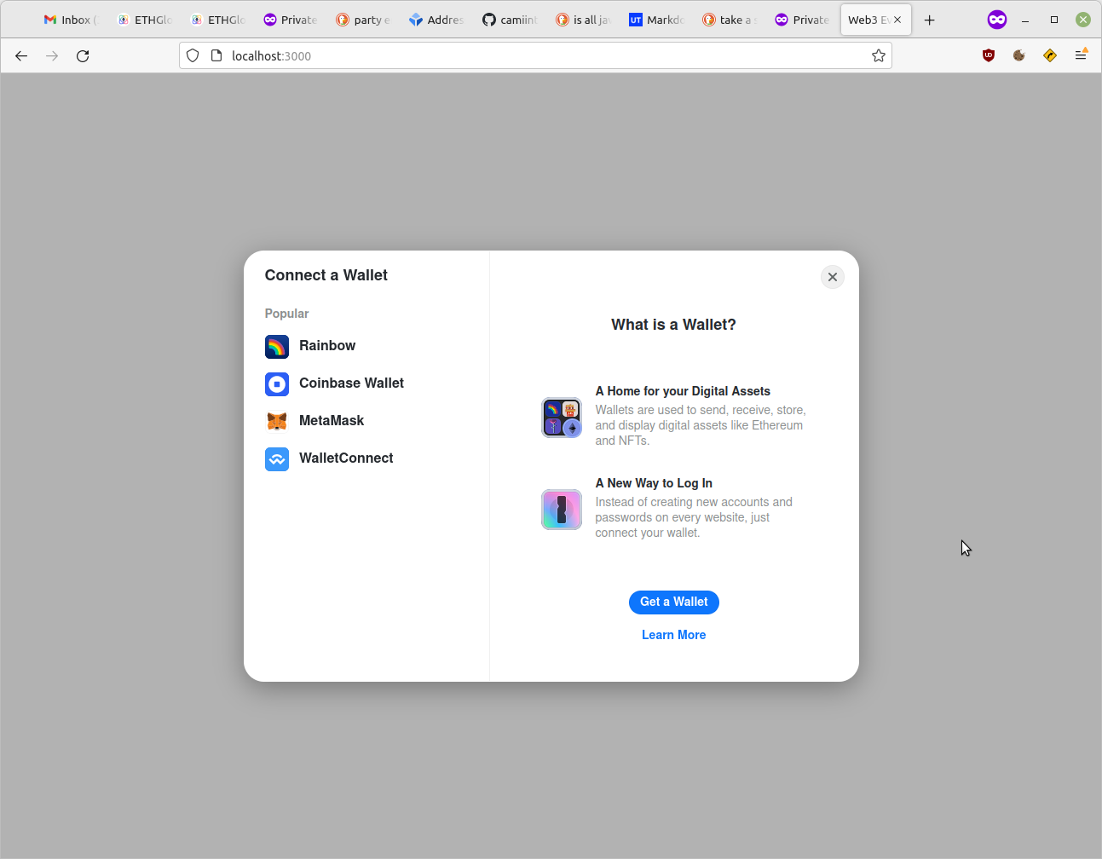Switch to the last Private tab
Viewport: 1102px width, 859px height.
pos(803,20)
